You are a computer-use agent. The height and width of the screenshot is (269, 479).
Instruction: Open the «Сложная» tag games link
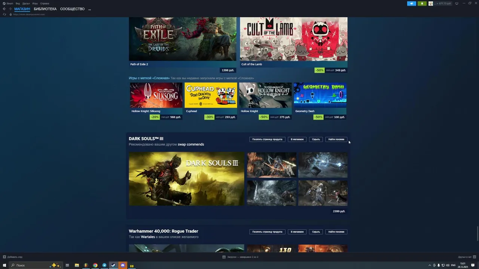[149, 78]
